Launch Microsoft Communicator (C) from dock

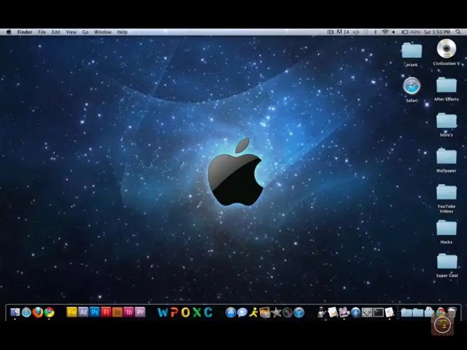click(208, 312)
